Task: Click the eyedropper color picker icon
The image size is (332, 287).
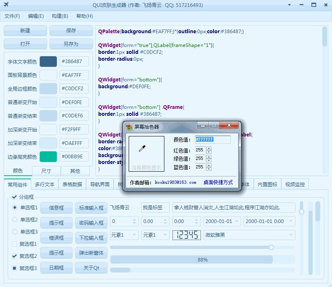Action: pyautogui.click(x=142, y=149)
